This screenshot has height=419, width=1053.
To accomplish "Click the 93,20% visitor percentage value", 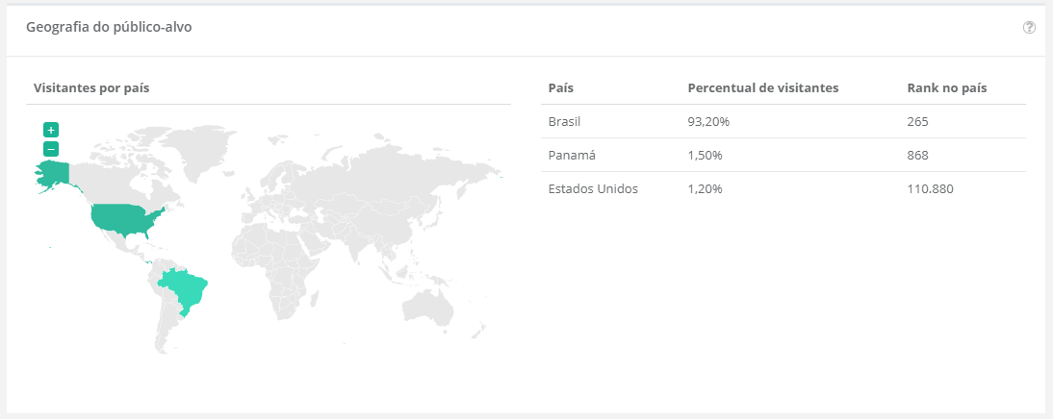I will coord(706,122).
